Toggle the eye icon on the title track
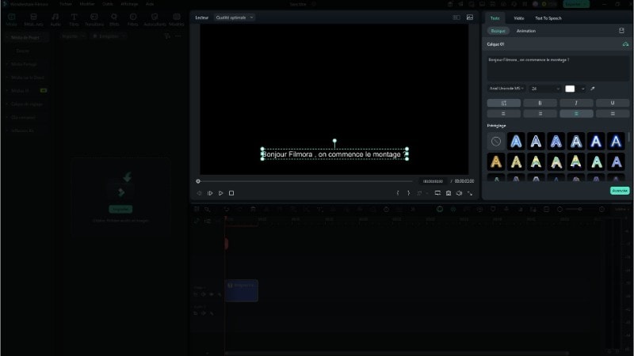 point(212,294)
